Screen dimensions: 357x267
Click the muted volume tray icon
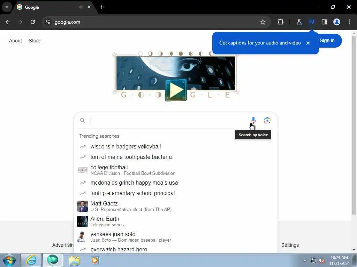tap(322, 261)
